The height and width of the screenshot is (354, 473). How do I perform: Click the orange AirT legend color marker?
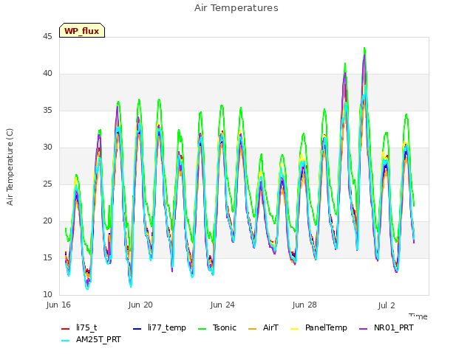(252, 328)
